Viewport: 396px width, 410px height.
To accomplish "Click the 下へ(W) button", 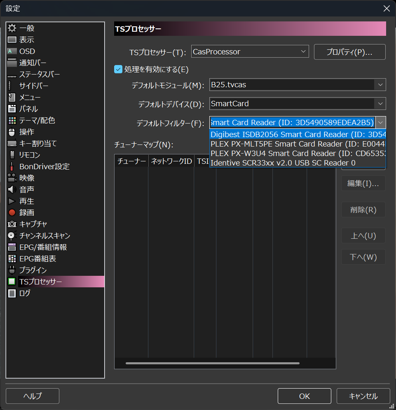I will tap(363, 257).
